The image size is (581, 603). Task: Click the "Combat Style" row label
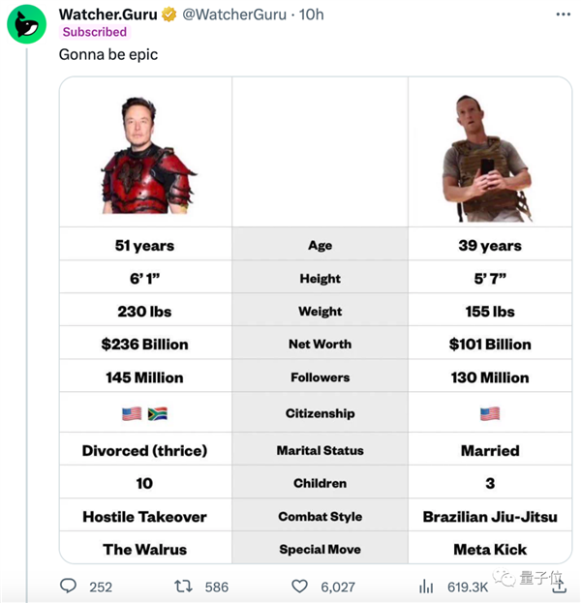[320, 516]
